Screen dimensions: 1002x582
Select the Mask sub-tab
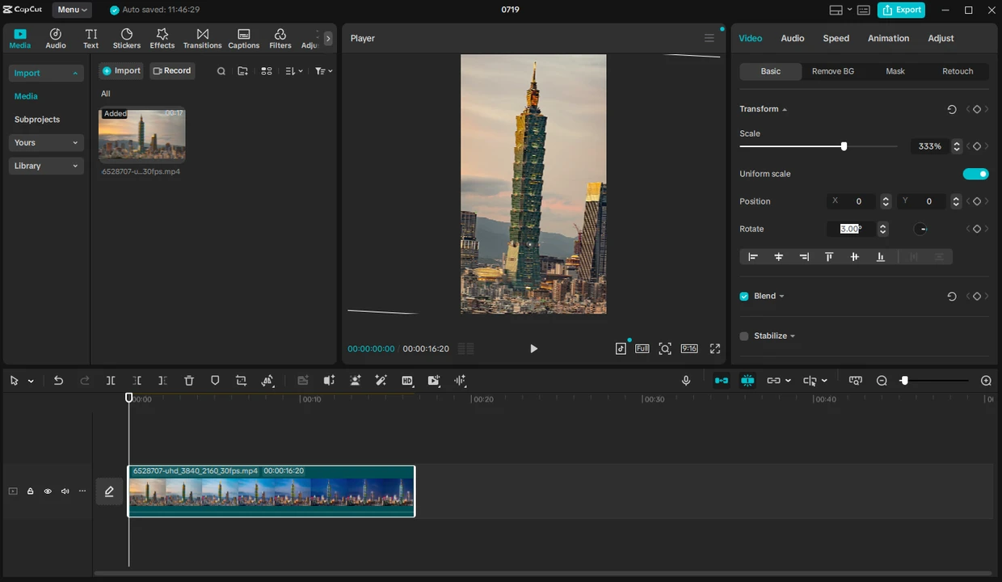point(895,71)
